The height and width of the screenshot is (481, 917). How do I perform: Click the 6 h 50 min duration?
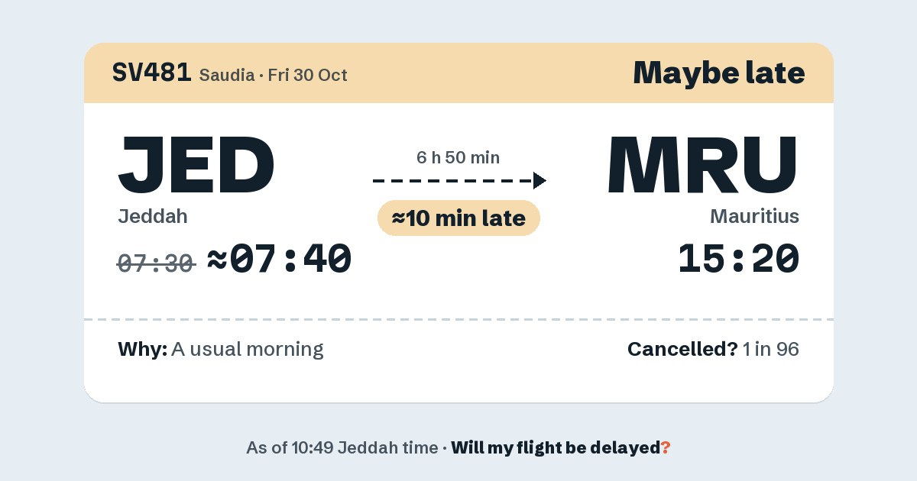click(458, 158)
